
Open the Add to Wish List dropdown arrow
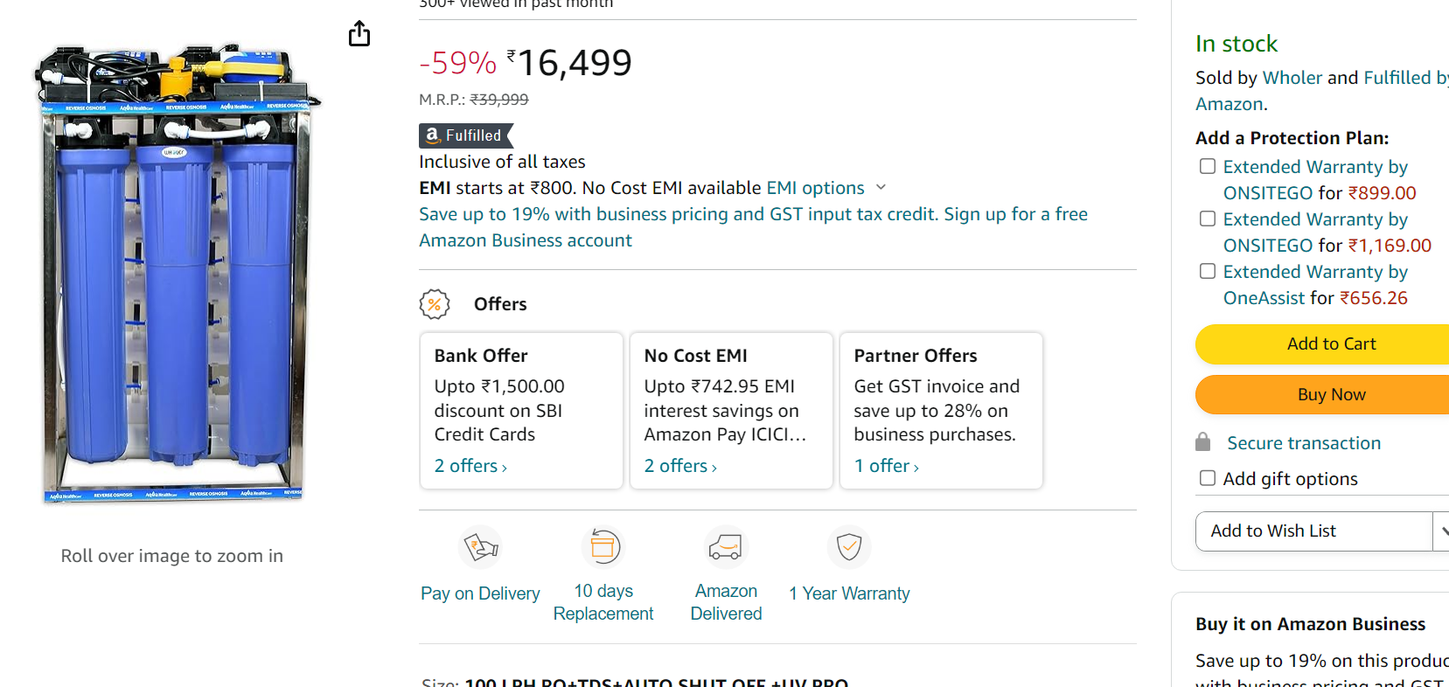[1441, 531]
